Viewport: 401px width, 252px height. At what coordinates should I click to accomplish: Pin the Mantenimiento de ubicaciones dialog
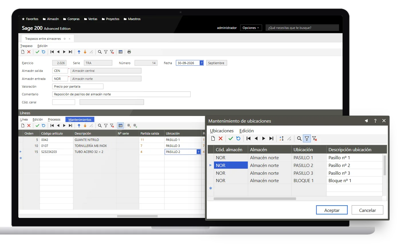click(x=366, y=121)
